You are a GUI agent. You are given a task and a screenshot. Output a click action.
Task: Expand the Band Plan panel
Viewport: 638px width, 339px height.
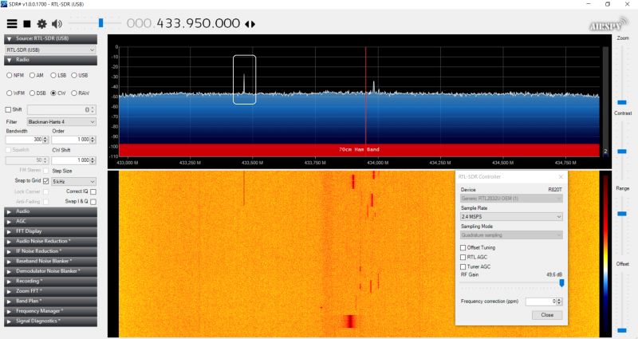pos(50,302)
